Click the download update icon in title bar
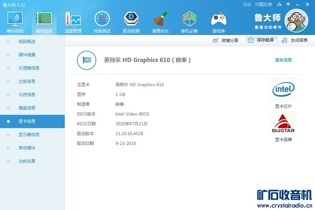 coord(279,4)
